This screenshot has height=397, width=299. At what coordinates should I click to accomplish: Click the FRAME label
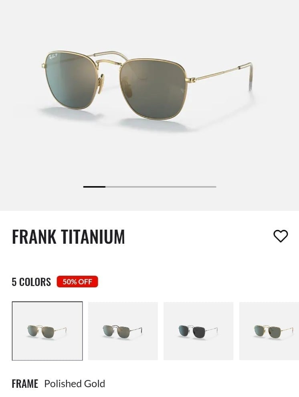tap(25, 383)
